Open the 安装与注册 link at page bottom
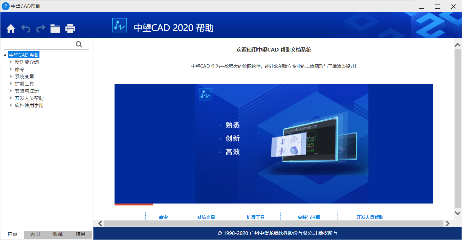The height and width of the screenshot is (240, 462). 309,217
